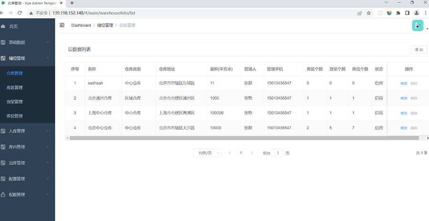Viewport: 429px width, 221px height.
Task: Open the 首页 dashboard icon
Action: click(x=3, y=27)
